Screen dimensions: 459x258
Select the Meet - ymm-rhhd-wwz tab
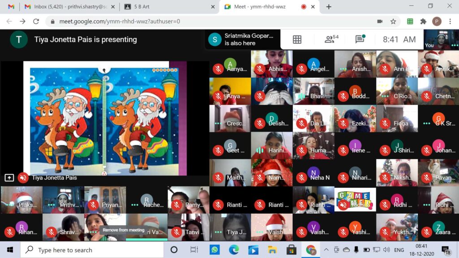pos(269,6)
